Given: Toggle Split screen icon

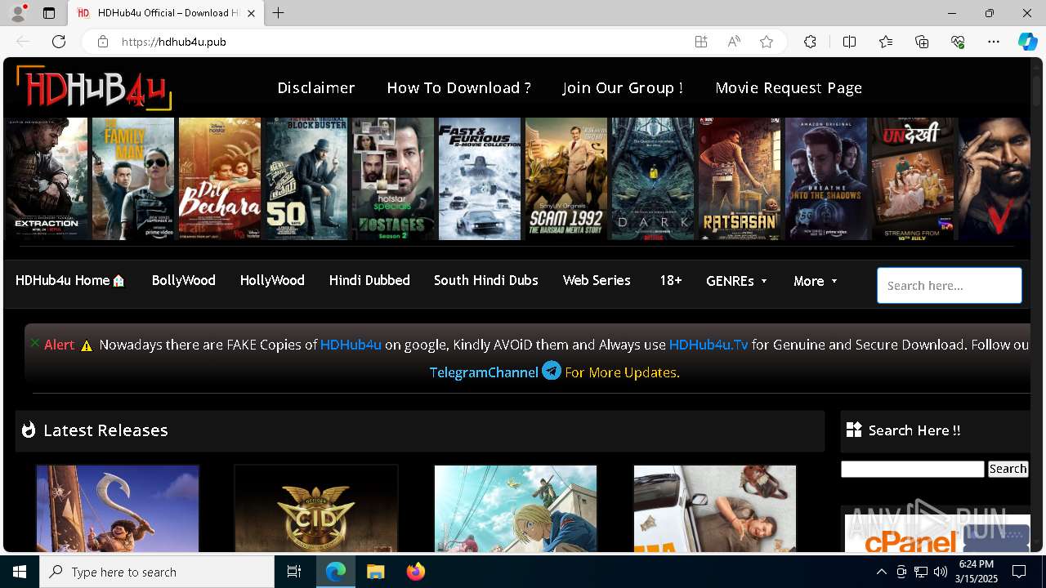Looking at the screenshot, I should 849,42.
